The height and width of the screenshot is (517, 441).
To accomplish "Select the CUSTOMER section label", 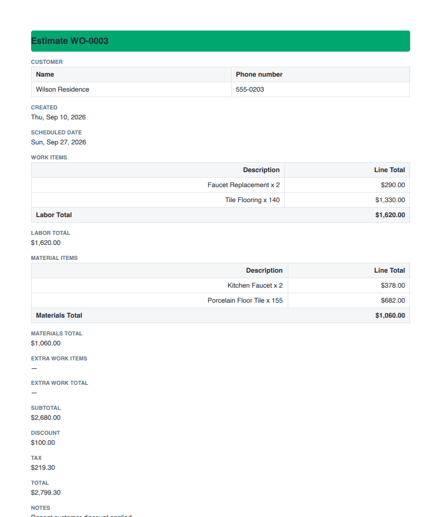I will (x=47, y=62).
